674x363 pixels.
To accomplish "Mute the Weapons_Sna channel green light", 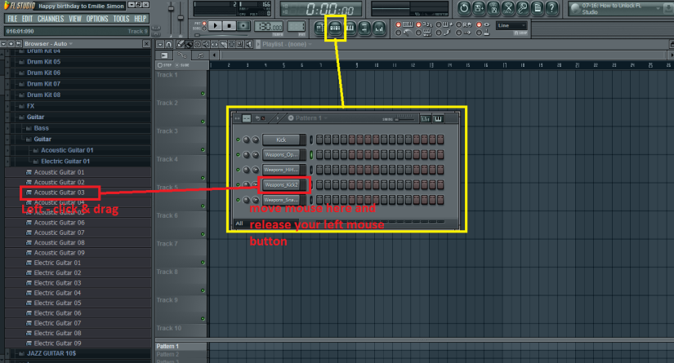I will point(238,200).
